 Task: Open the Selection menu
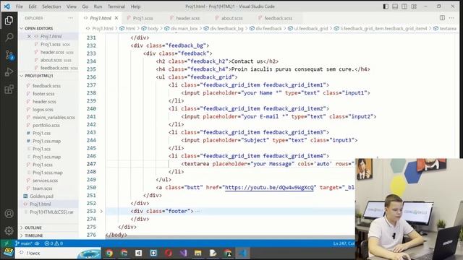[x=51, y=6]
